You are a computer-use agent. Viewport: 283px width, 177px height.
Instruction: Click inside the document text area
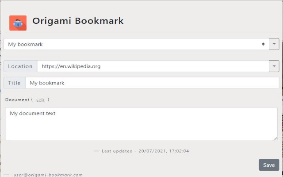coord(141,124)
